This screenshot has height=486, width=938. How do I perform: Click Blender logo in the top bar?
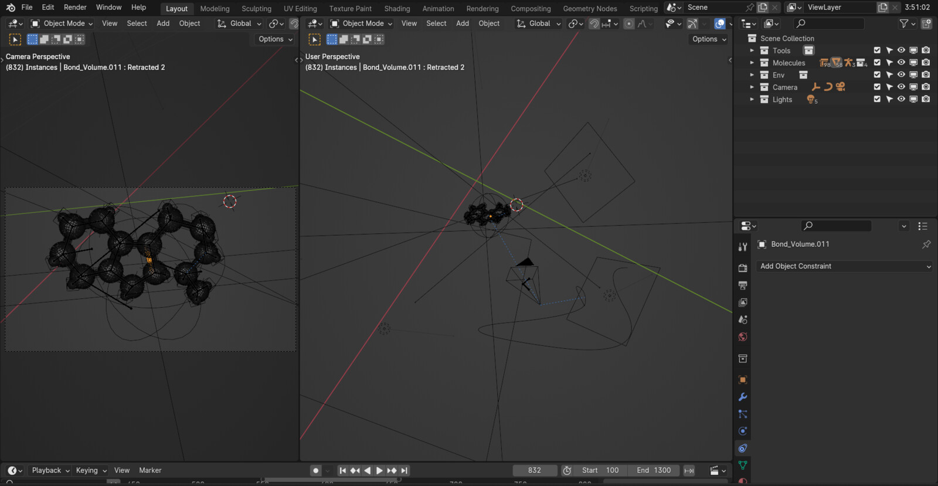11,8
